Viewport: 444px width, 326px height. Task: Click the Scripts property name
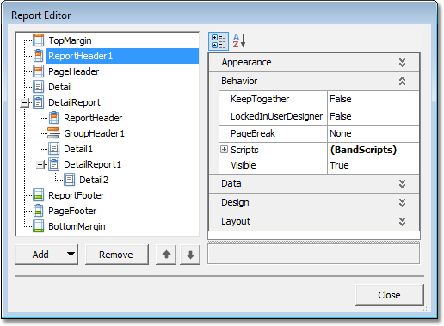coord(244,150)
